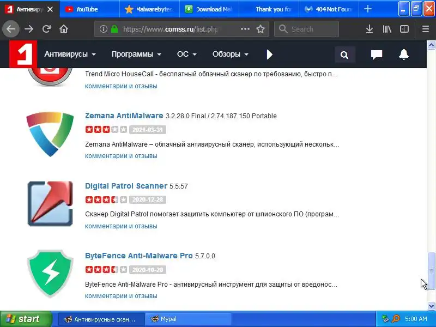Click ByteFence Anti-Malware star rating
This screenshot has width=436, height=327.
(x=106, y=269)
